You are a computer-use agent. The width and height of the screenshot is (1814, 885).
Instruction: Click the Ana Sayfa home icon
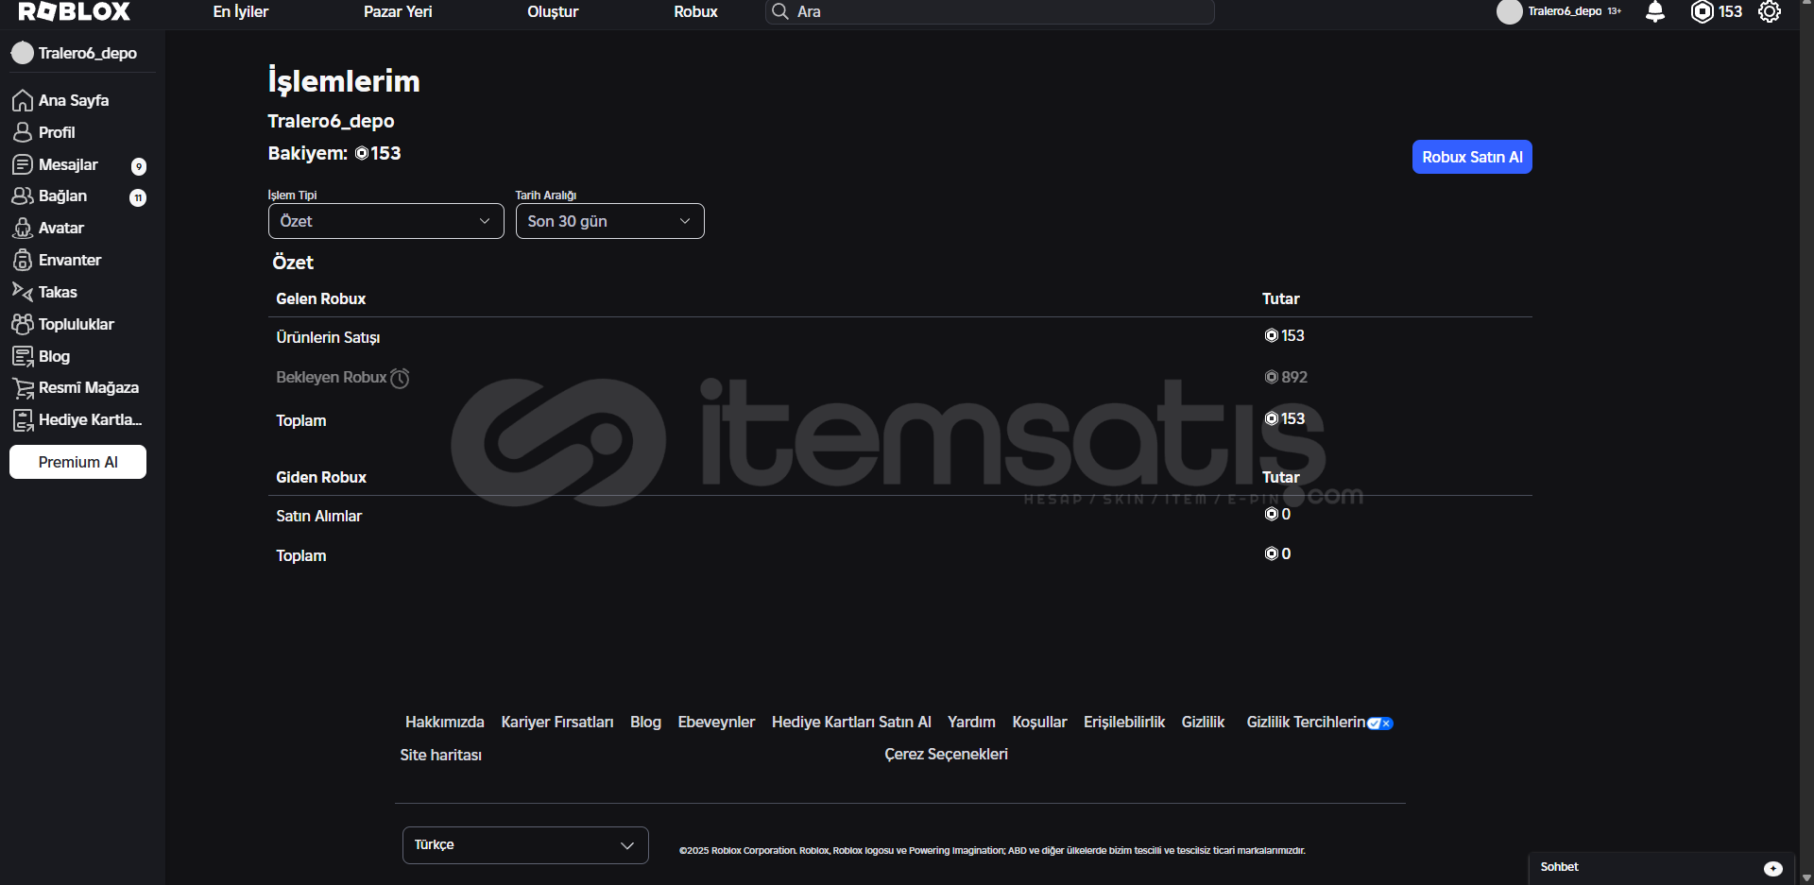click(23, 100)
